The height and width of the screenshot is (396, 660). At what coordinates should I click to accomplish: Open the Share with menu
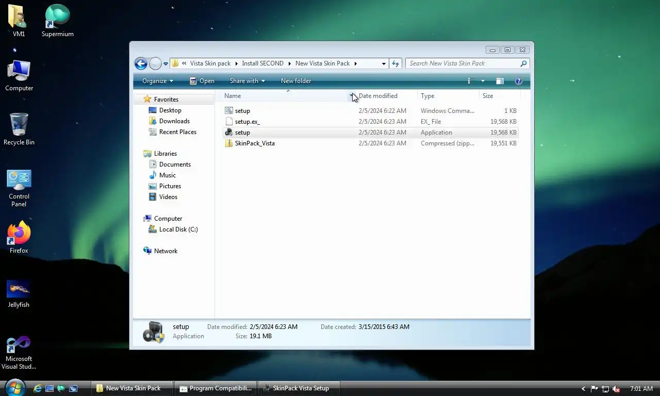point(247,81)
